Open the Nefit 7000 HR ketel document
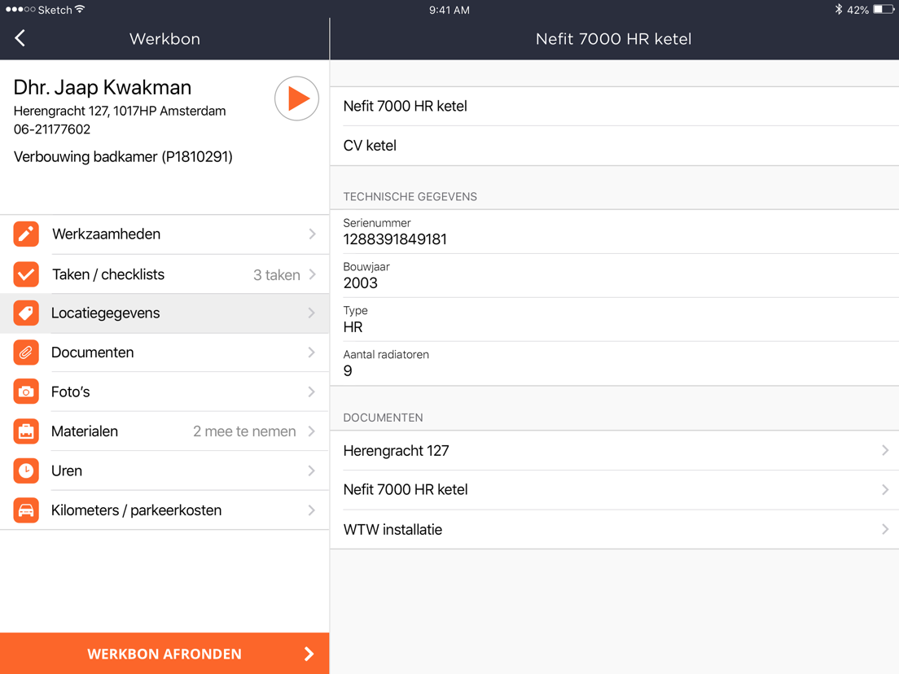This screenshot has width=899, height=674. [615, 490]
